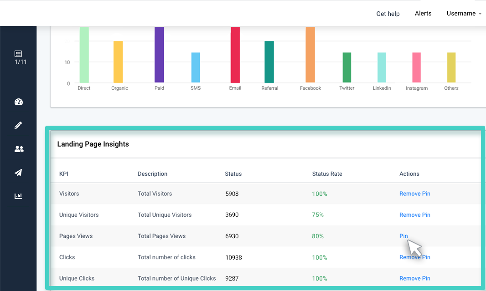Click the status value 3690
Screen dimensions: 486x291
pyautogui.click(x=232, y=215)
